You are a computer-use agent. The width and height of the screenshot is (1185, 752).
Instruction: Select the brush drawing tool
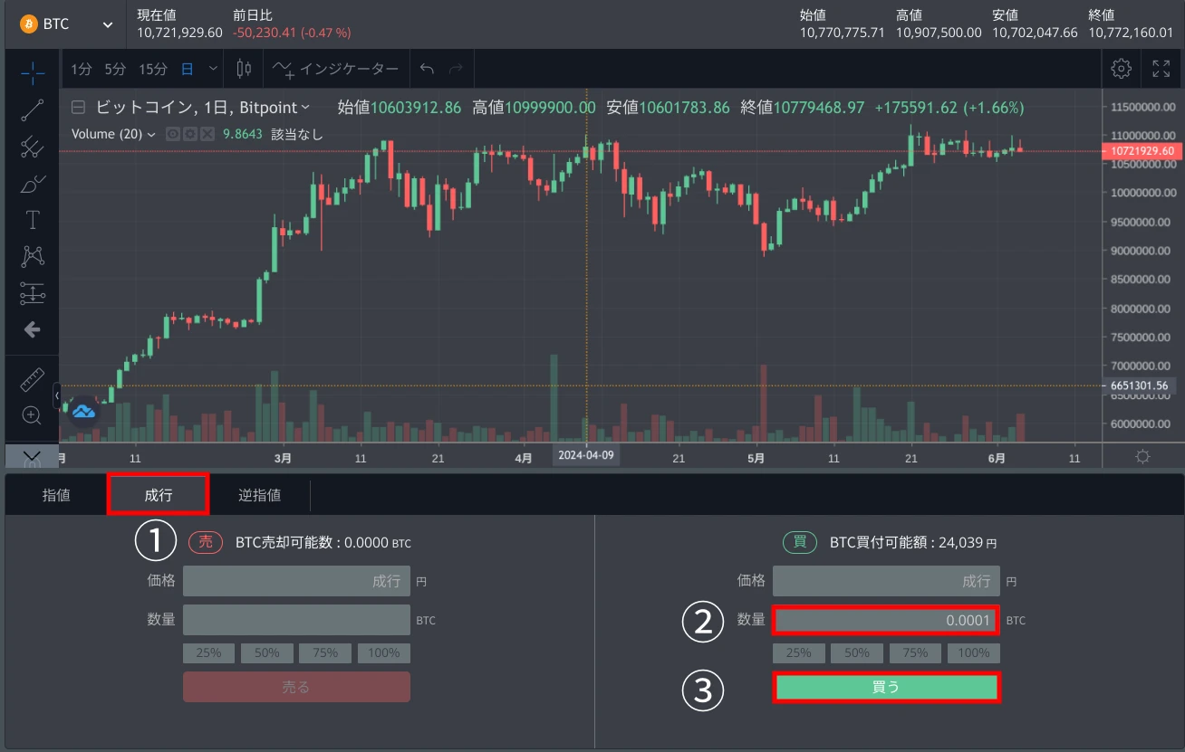click(33, 184)
